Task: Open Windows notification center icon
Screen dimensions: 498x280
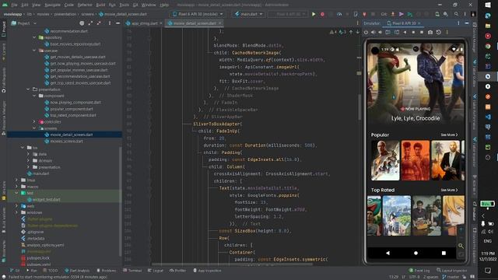Action: pyautogui.click(x=488, y=271)
